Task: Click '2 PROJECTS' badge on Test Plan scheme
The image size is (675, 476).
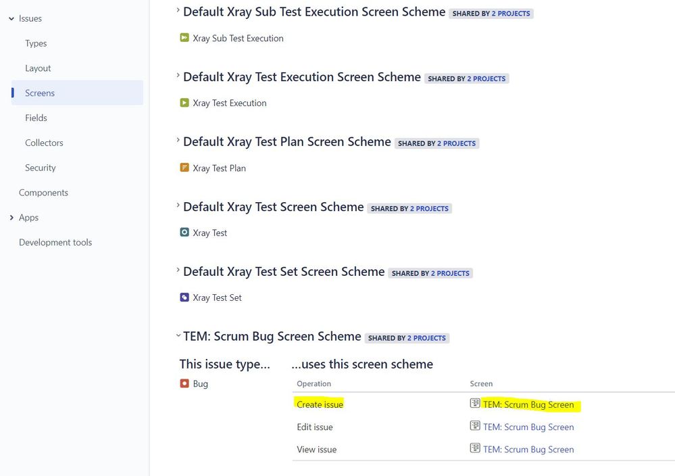Action: coord(457,143)
